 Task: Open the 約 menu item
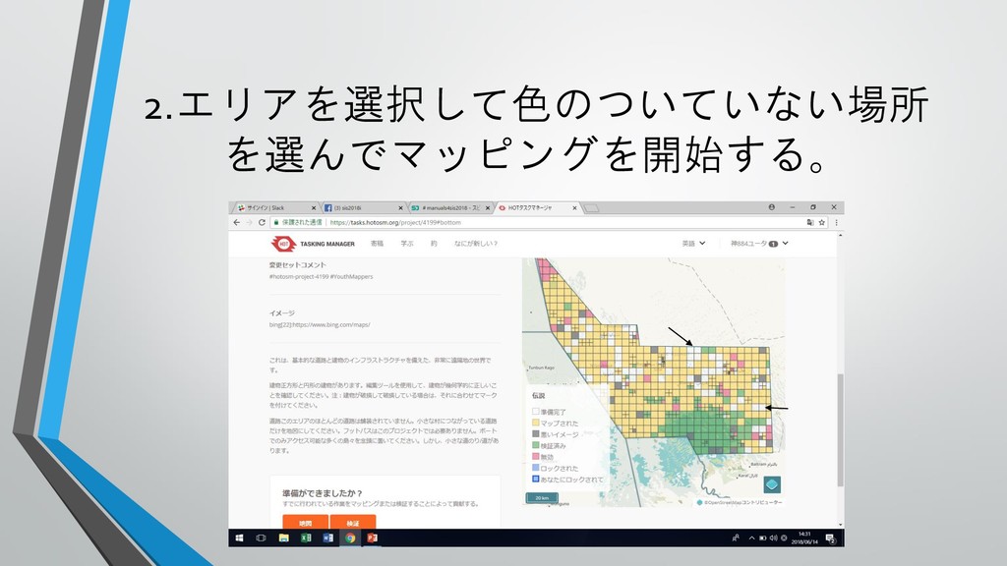pos(434,244)
